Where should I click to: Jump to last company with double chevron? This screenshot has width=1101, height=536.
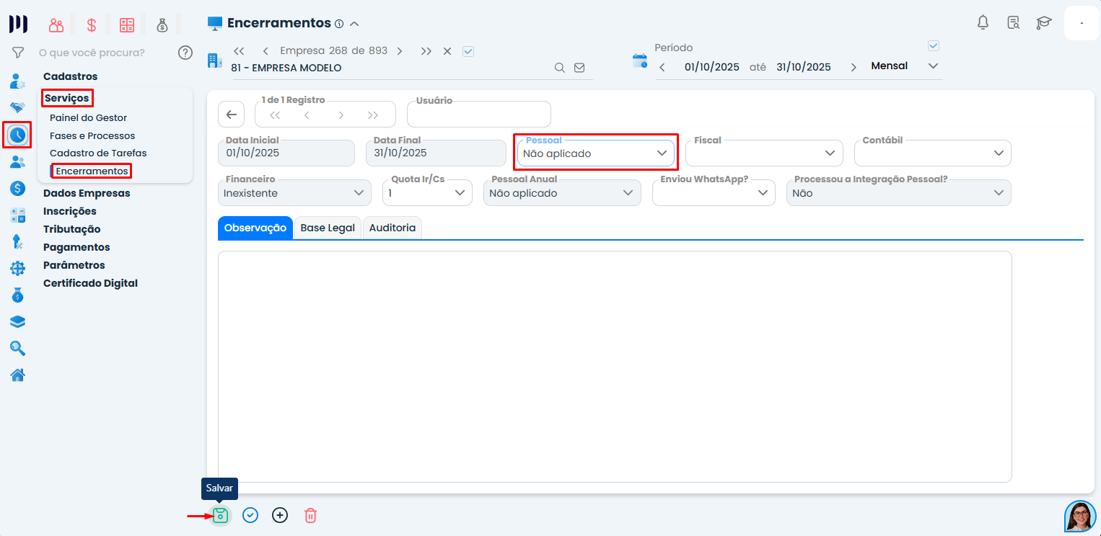click(426, 51)
